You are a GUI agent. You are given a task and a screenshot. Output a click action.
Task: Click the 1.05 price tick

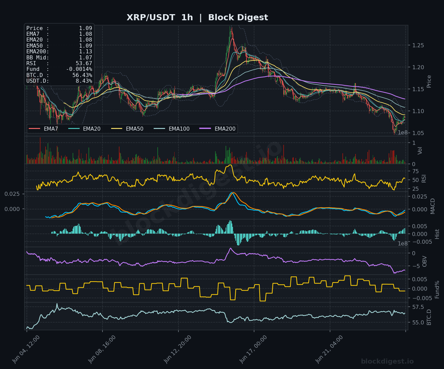[x=418, y=133]
